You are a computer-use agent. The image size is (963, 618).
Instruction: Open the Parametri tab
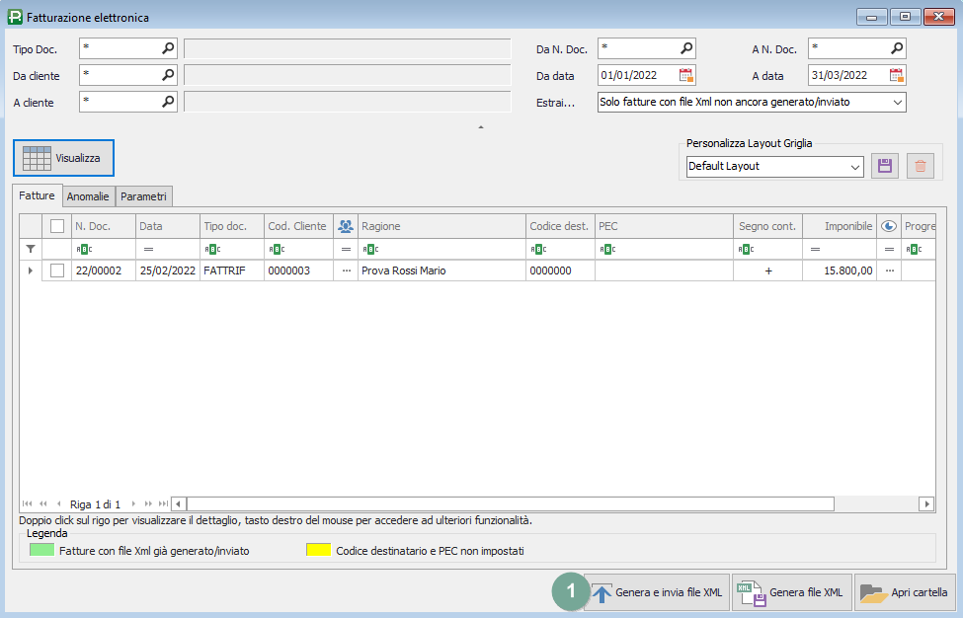(144, 196)
